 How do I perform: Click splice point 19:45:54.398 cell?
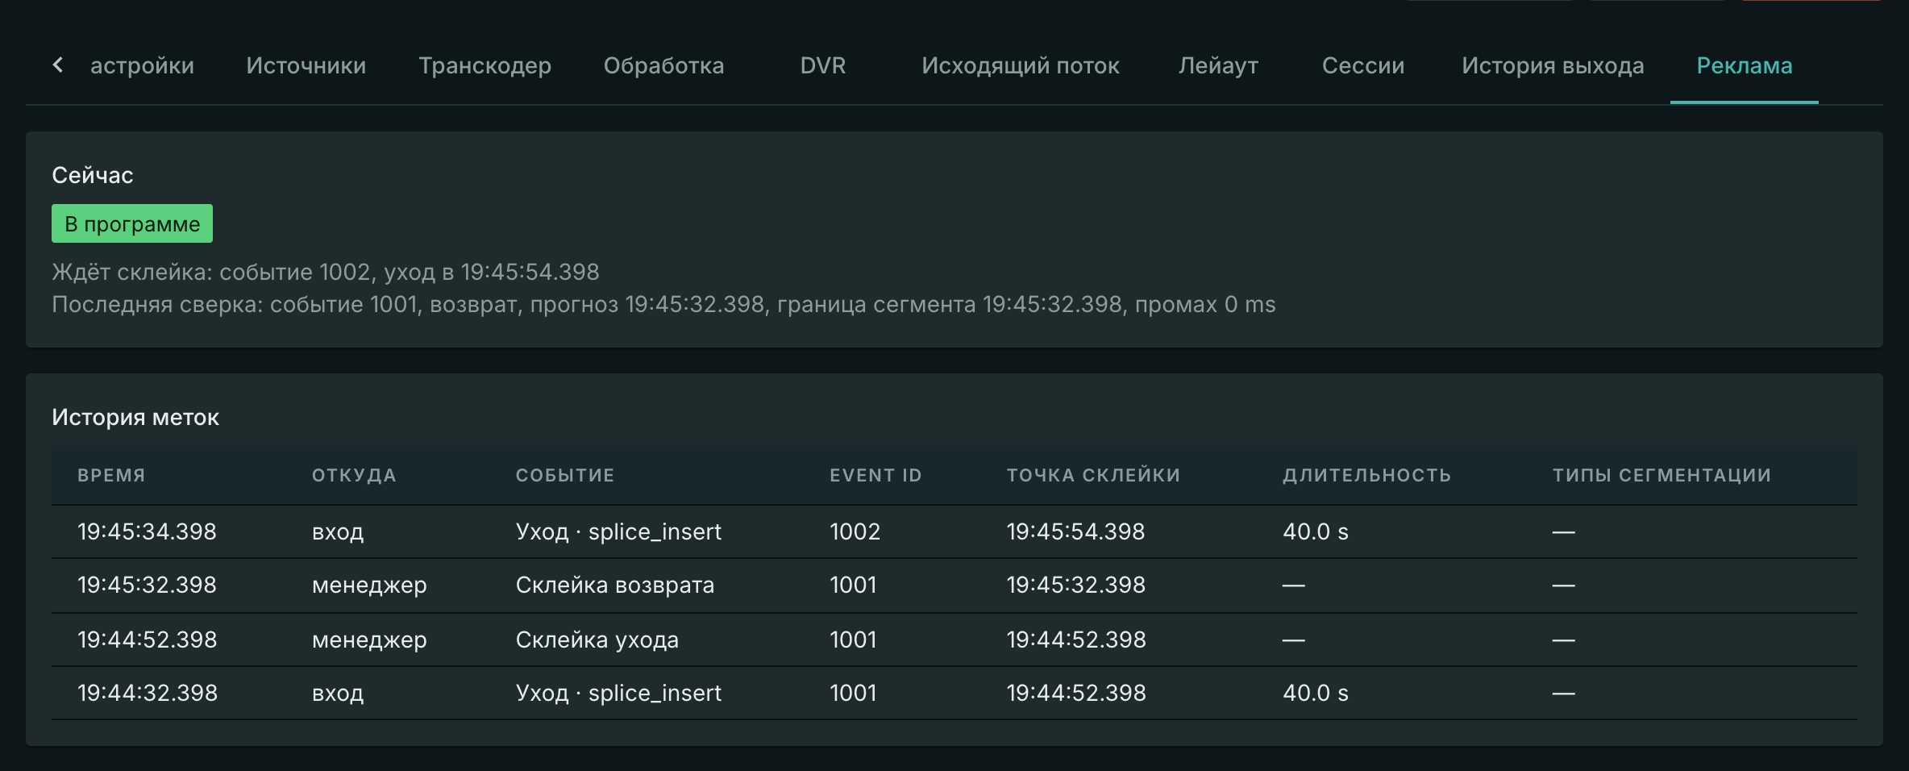(x=1075, y=531)
